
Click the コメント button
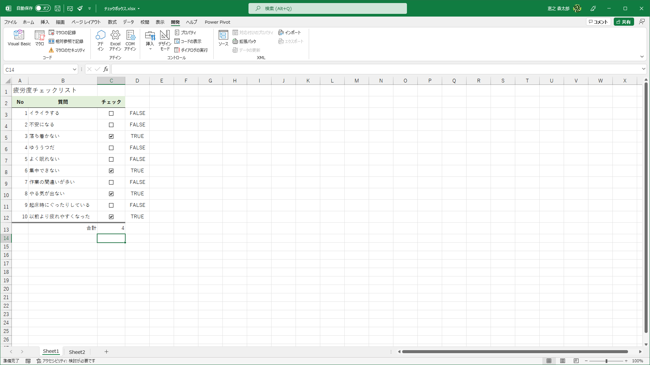pos(598,22)
